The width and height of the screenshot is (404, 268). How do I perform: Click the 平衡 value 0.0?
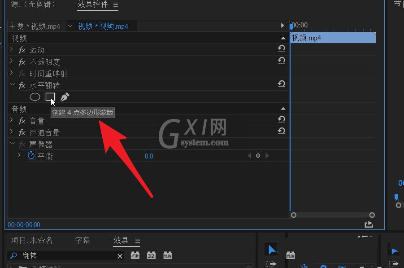tap(149, 156)
